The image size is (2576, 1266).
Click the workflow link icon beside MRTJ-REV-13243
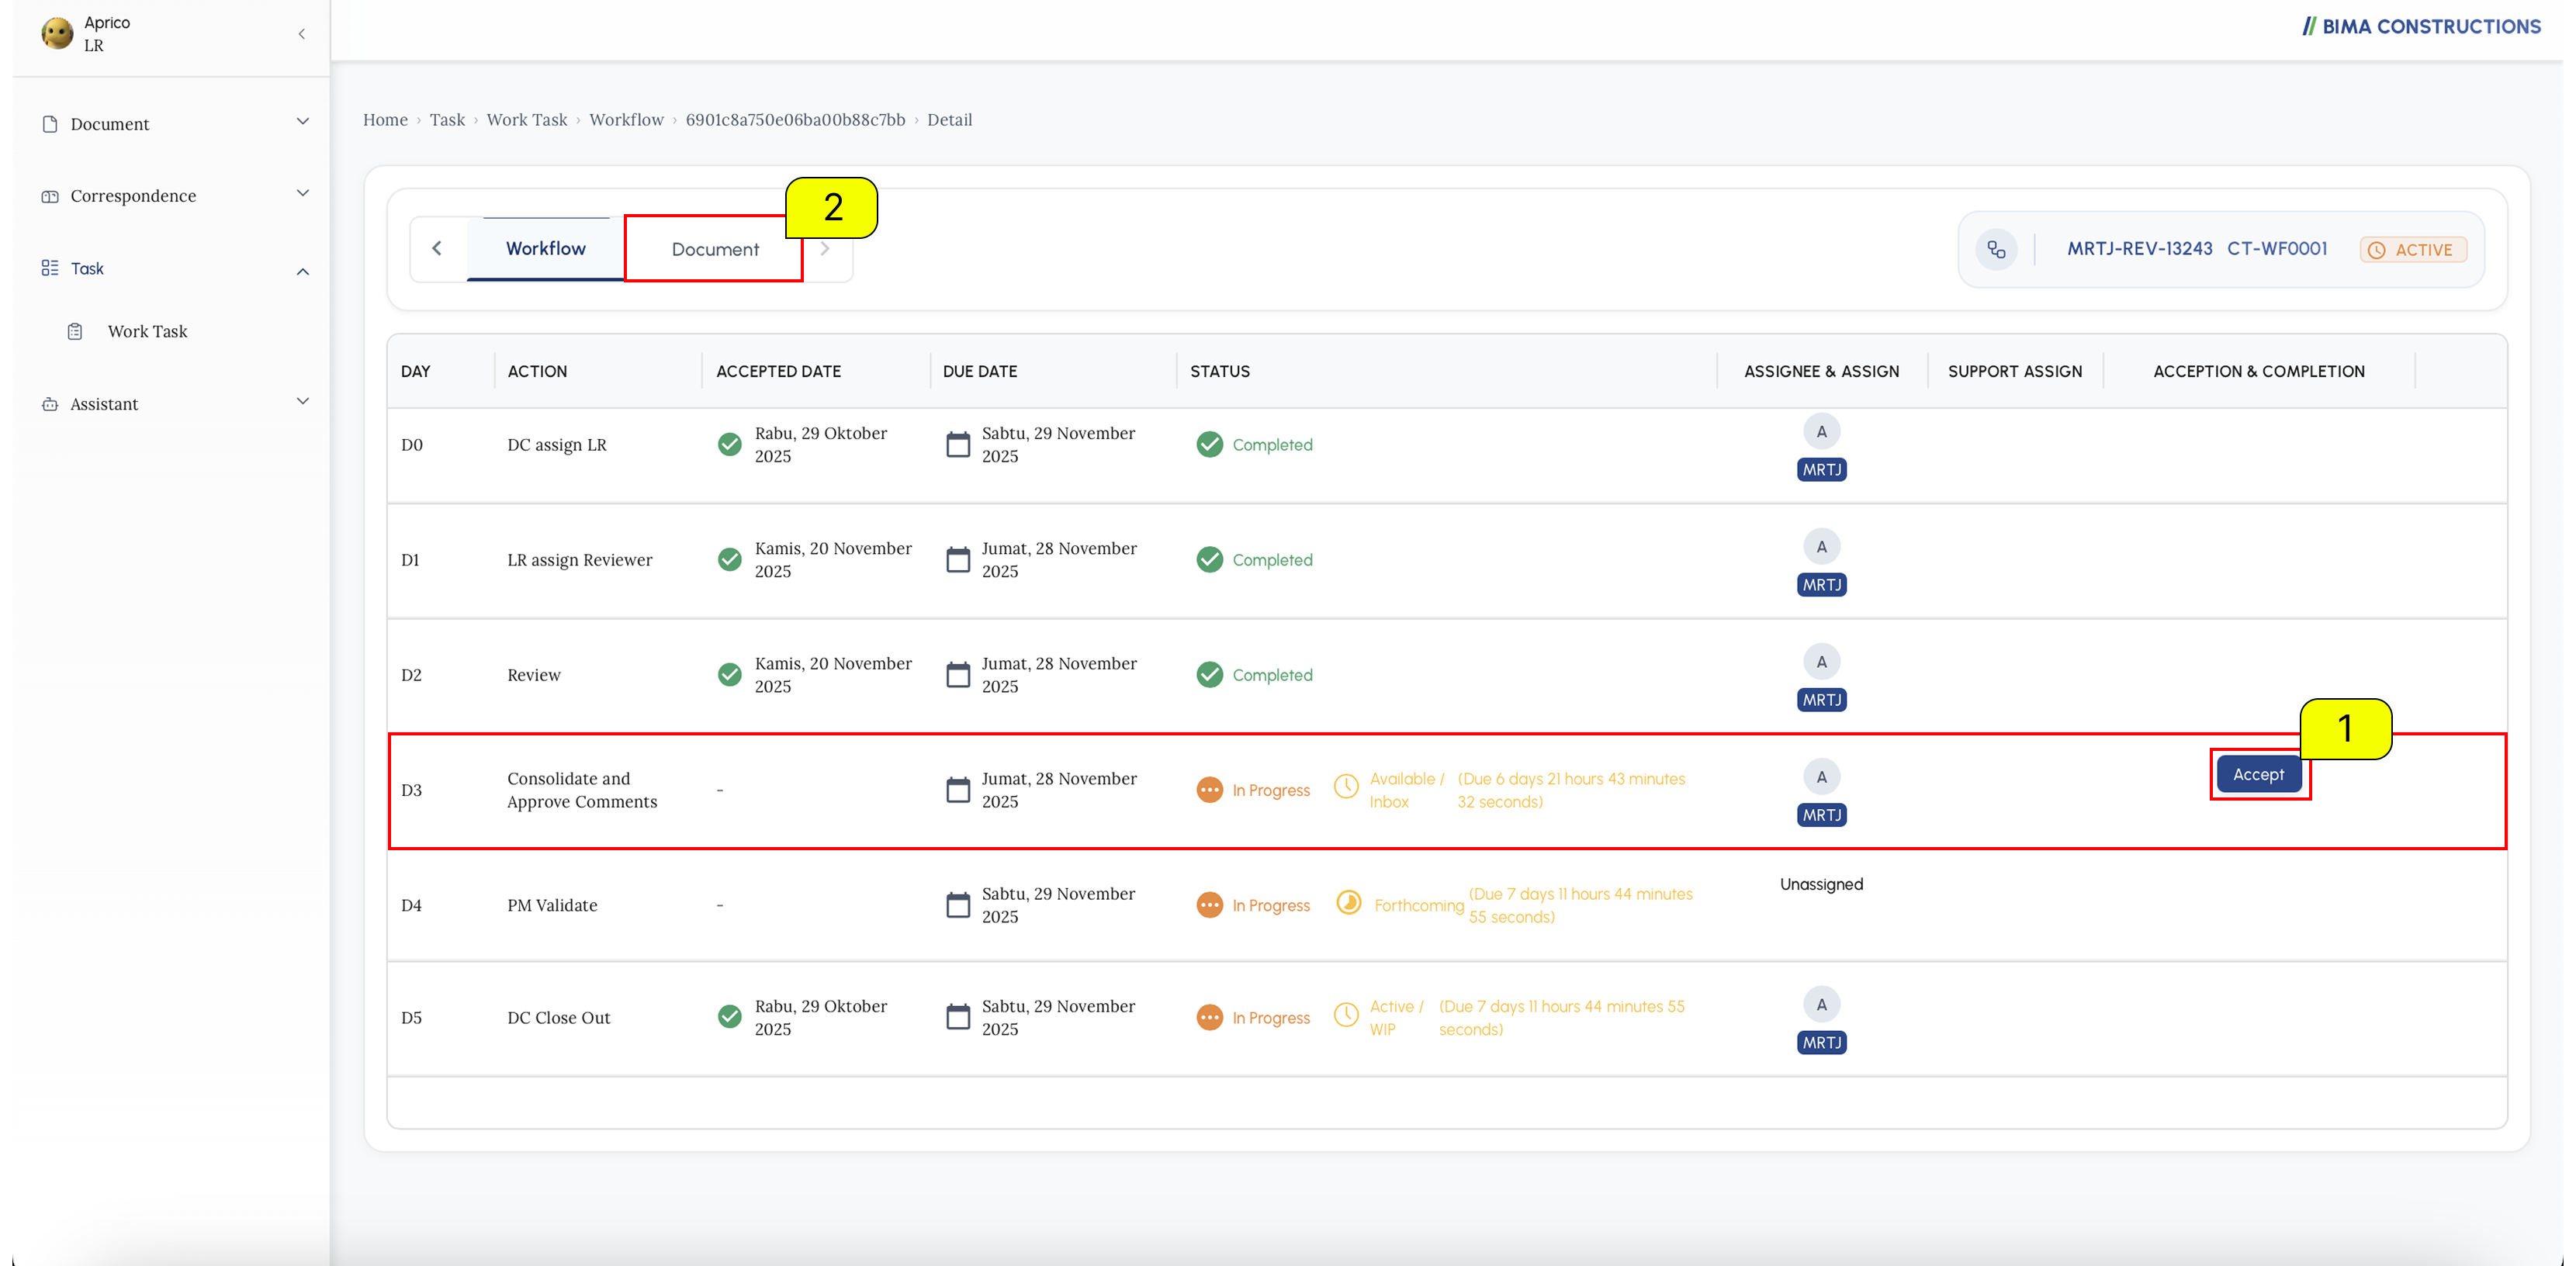click(1996, 249)
